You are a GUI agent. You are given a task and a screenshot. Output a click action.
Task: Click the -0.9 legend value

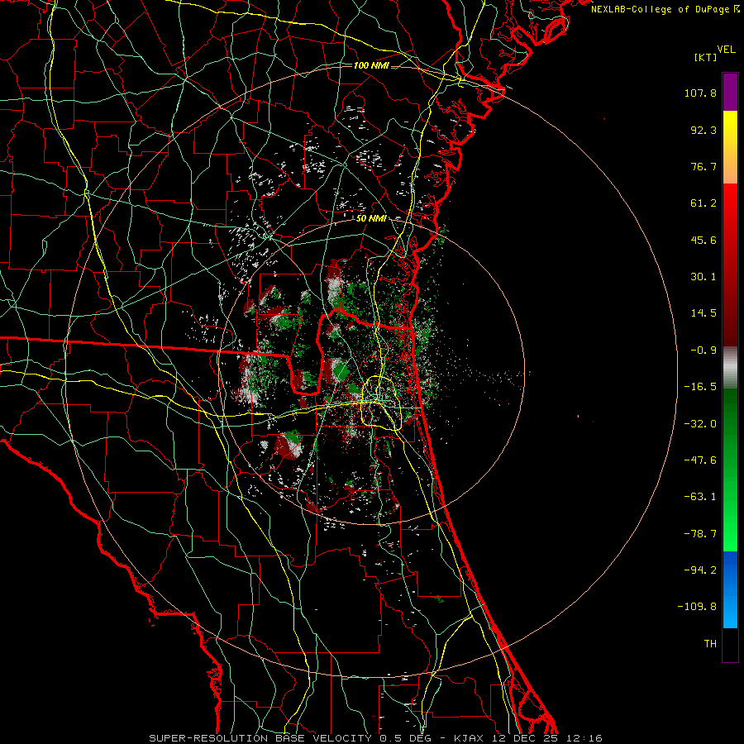(703, 351)
